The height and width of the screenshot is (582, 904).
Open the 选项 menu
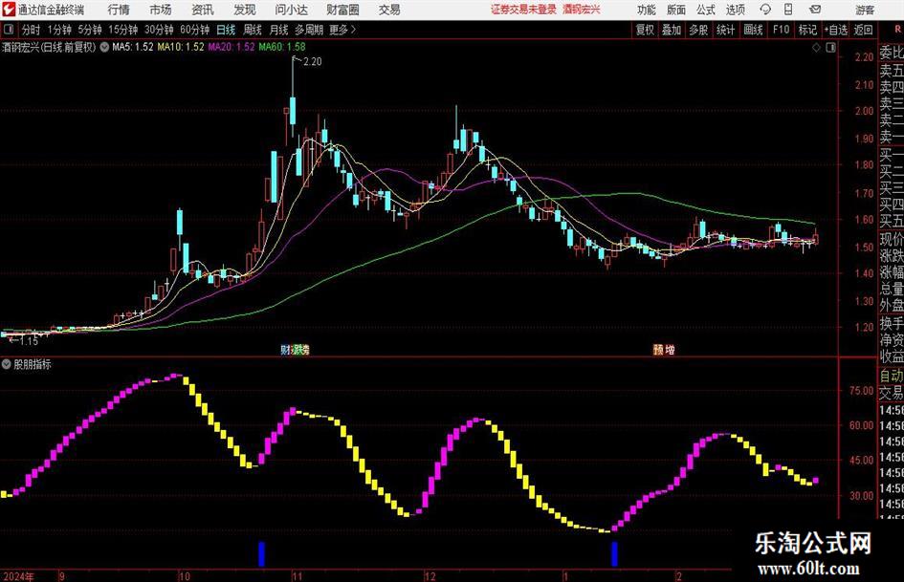(735, 10)
